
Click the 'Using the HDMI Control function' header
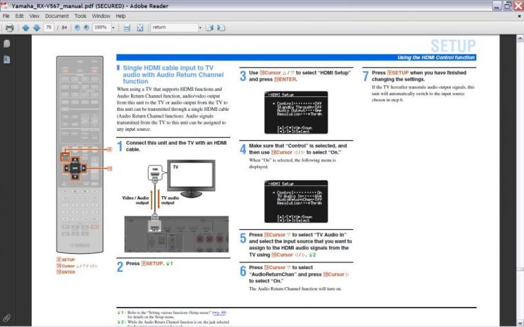pos(436,58)
